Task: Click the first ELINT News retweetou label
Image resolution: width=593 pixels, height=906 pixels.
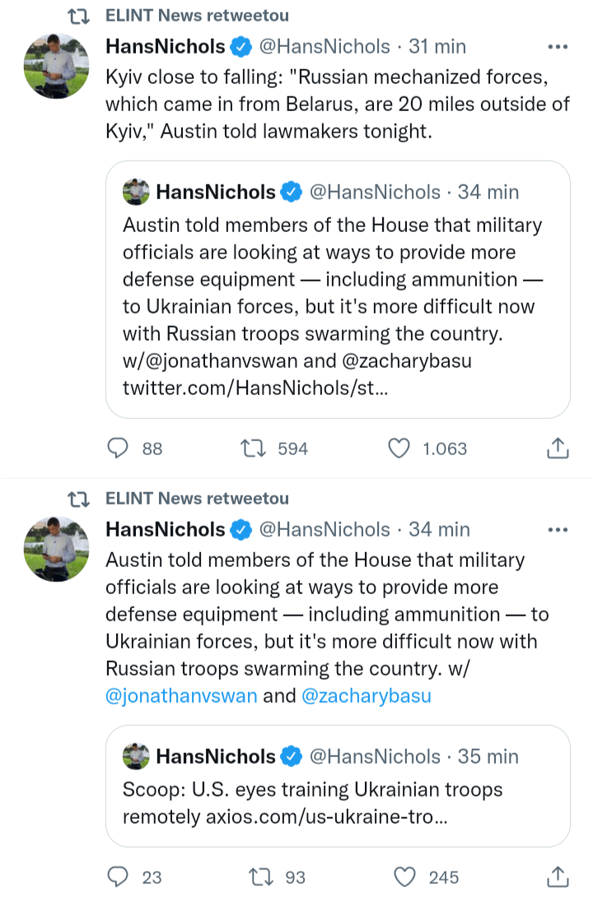Action: 197,16
